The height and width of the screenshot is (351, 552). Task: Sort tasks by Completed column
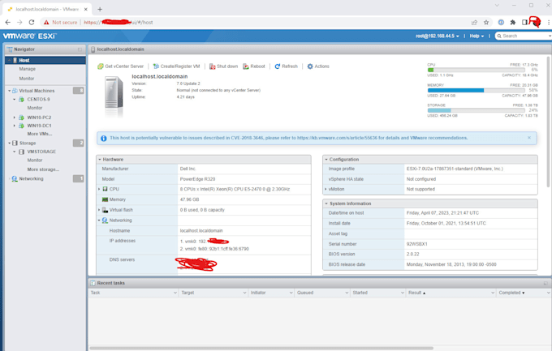(x=511, y=293)
